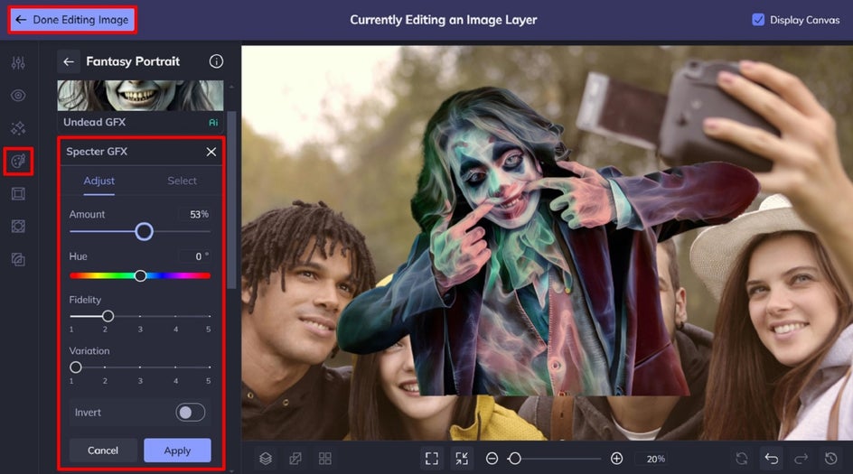Open the Layers icon in bottom toolbar

(x=266, y=459)
